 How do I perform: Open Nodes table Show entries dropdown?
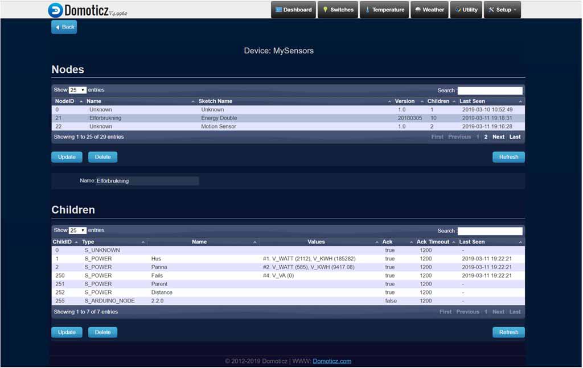(77, 90)
